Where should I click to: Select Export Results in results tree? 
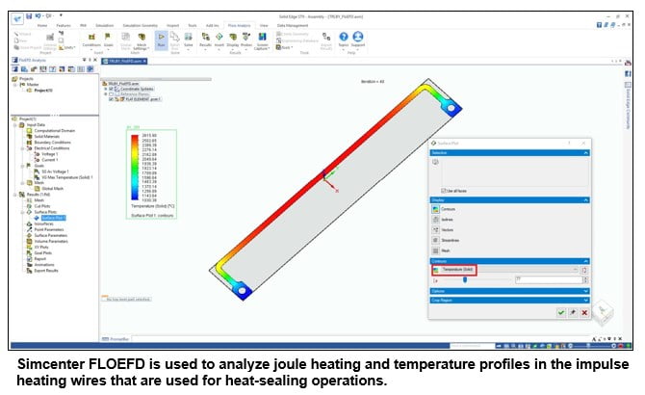click(46, 271)
